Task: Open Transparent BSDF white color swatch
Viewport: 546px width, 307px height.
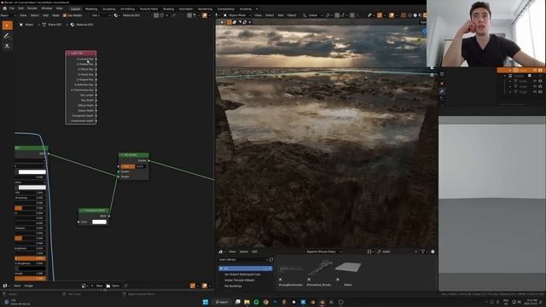Action: coord(99,222)
